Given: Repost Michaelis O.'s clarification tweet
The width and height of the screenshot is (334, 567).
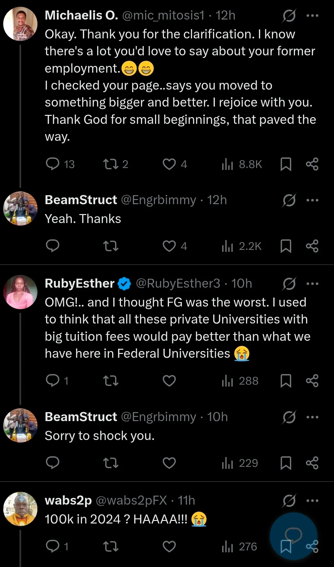Looking at the screenshot, I should pos(111,164).
